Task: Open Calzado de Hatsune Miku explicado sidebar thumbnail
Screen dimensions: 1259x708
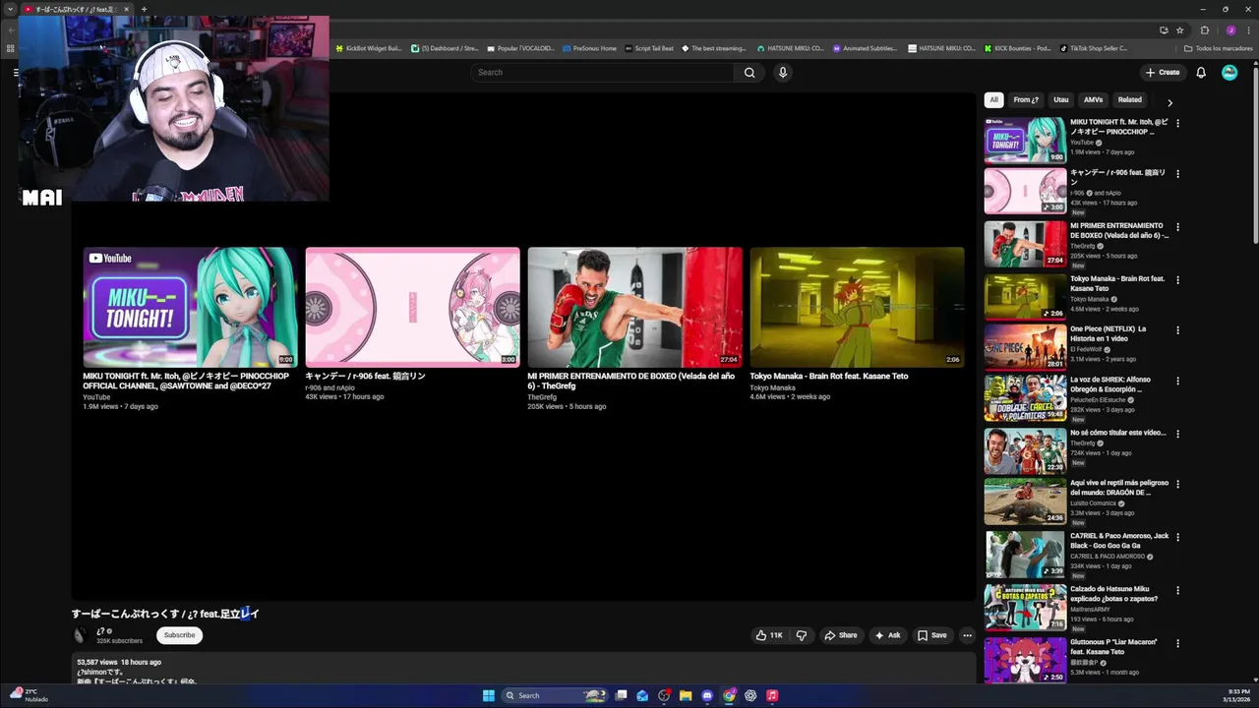Action: tap(1025, 608)
